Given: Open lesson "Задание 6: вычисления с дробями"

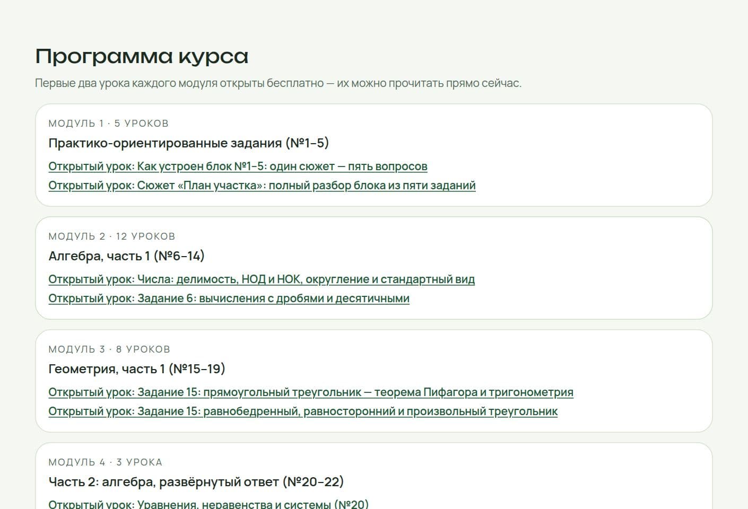Looking at the screenshot, I should (x=229, y=299).
